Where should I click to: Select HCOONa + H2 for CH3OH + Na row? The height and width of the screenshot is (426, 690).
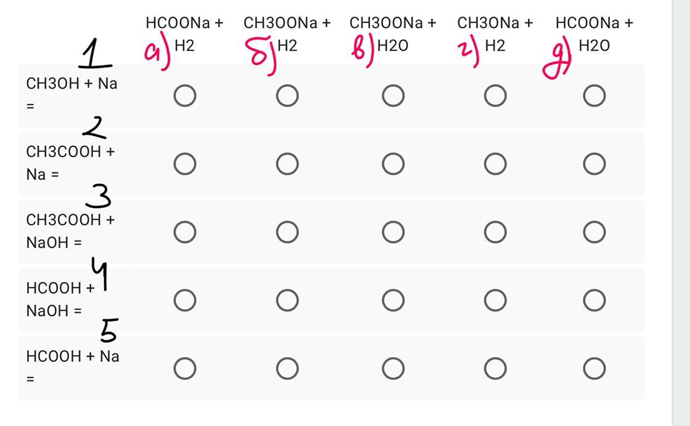[185, 96]
